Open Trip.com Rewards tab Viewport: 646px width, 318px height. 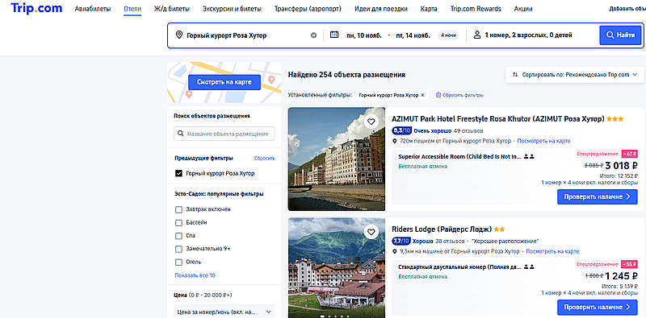pos(476,9)
